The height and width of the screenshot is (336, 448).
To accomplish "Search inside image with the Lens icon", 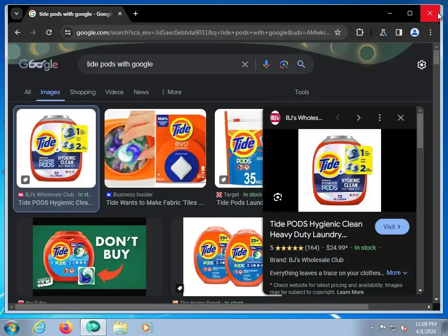I will click(278, 197).
